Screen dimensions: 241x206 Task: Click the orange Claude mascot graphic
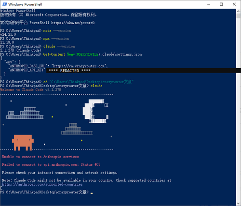click(23, 143)
